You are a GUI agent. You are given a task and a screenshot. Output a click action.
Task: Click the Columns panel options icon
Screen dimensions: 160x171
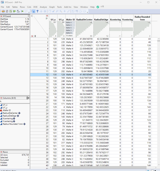click(x=28, y=98)
